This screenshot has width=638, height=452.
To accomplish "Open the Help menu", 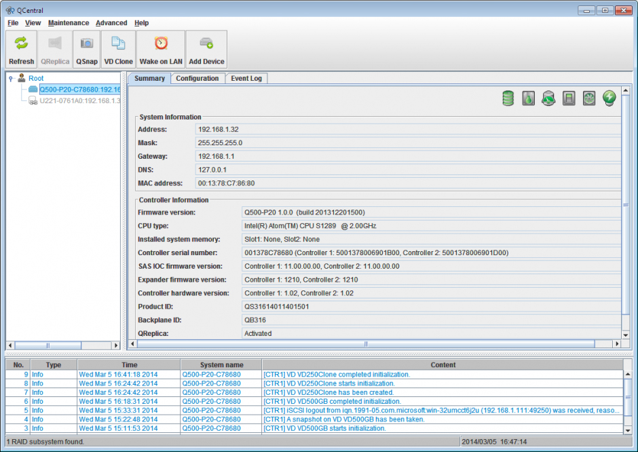I will click(142, 23).
